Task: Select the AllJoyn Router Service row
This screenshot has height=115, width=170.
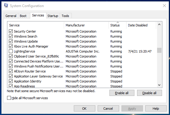Action: tap(82, 71)
